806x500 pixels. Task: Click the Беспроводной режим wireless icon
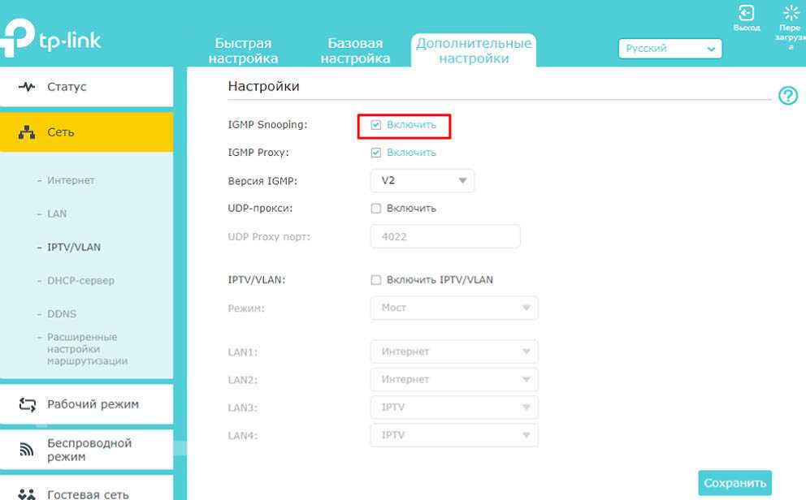tap(27, 450)
